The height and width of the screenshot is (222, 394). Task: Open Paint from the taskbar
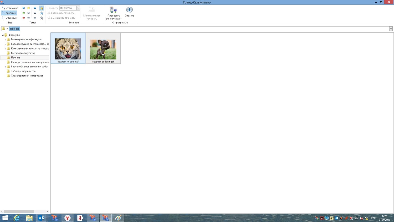pos(118,218)
